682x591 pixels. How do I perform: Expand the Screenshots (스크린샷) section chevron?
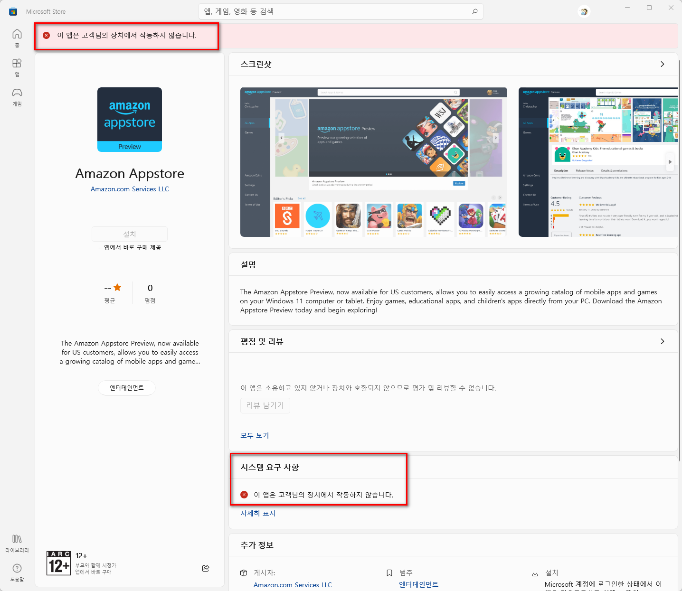point(663,64)
